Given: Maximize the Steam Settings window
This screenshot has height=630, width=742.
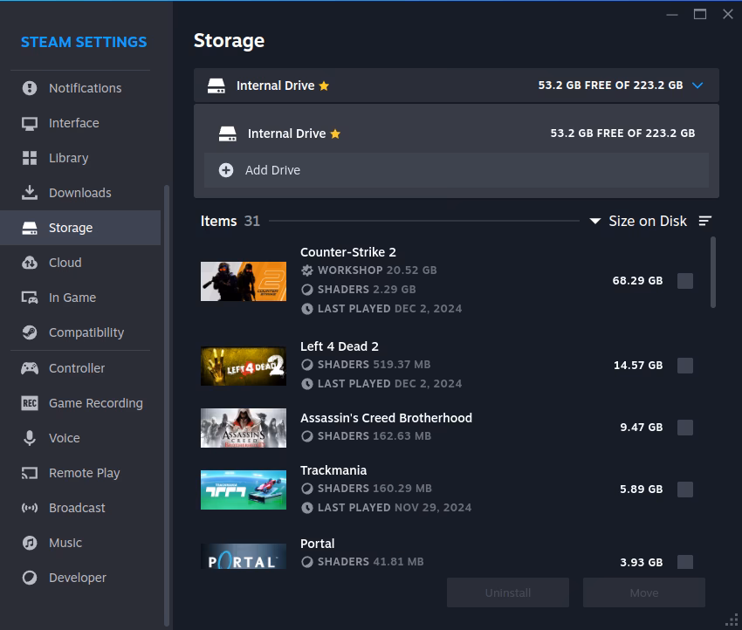Looking at the screenshot, I should tap(700, 14).
